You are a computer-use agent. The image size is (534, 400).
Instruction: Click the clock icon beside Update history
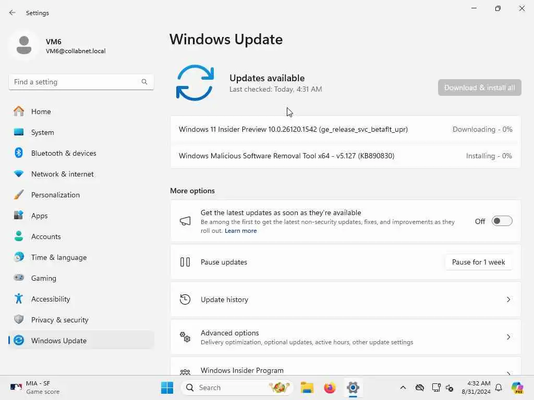coord(185,299)
